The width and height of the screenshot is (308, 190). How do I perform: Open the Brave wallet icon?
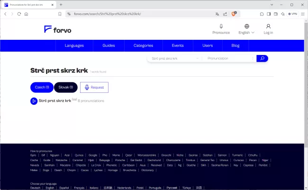(276, 14)
